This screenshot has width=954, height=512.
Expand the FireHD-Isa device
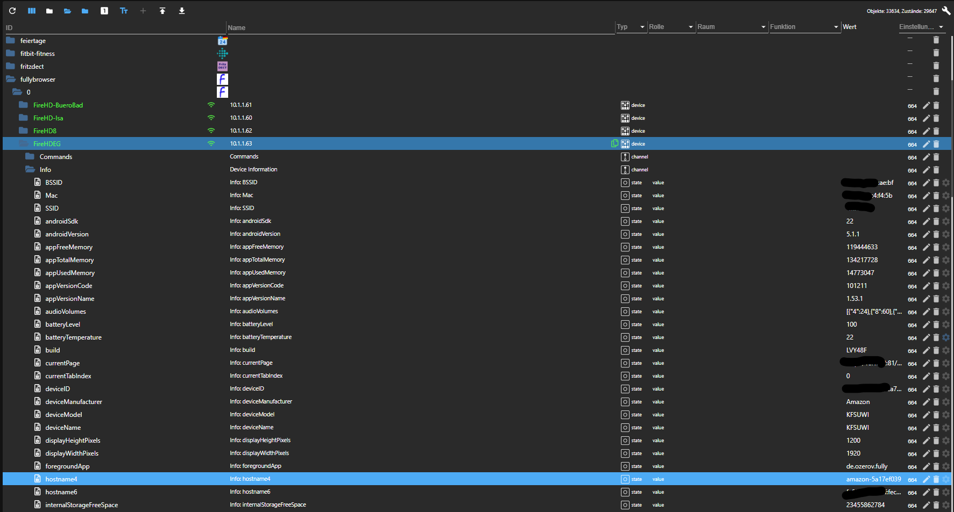click(x=23, y=118)
